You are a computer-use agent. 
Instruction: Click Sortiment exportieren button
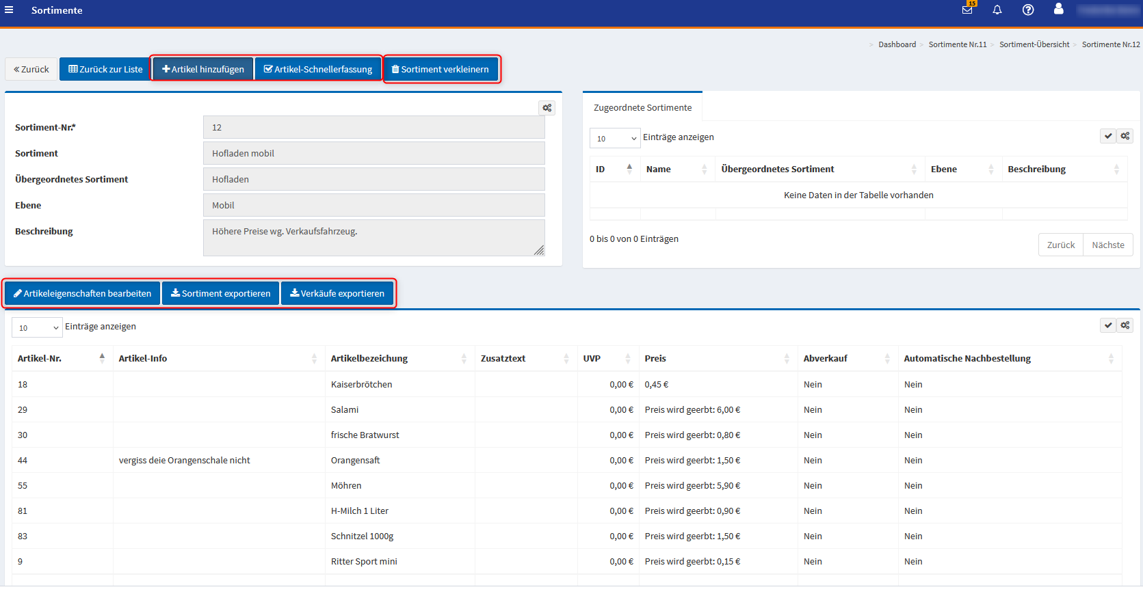(x=220, y=293)
